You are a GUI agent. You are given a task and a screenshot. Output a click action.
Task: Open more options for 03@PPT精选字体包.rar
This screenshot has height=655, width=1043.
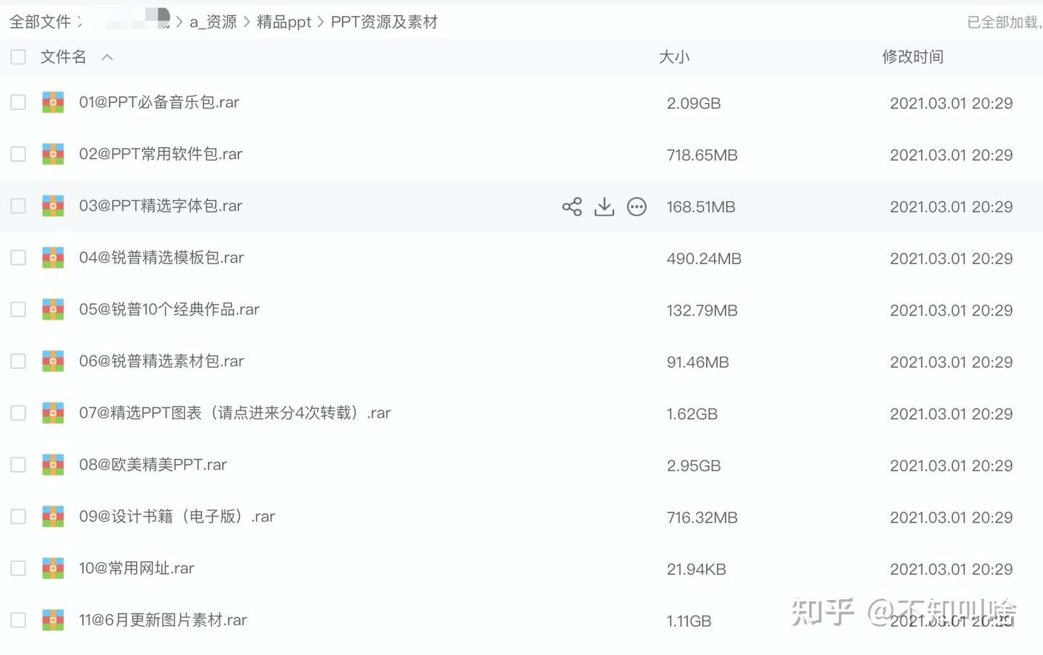click(637, 207)
